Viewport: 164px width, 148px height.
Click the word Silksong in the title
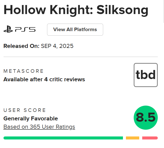(122, 10)
